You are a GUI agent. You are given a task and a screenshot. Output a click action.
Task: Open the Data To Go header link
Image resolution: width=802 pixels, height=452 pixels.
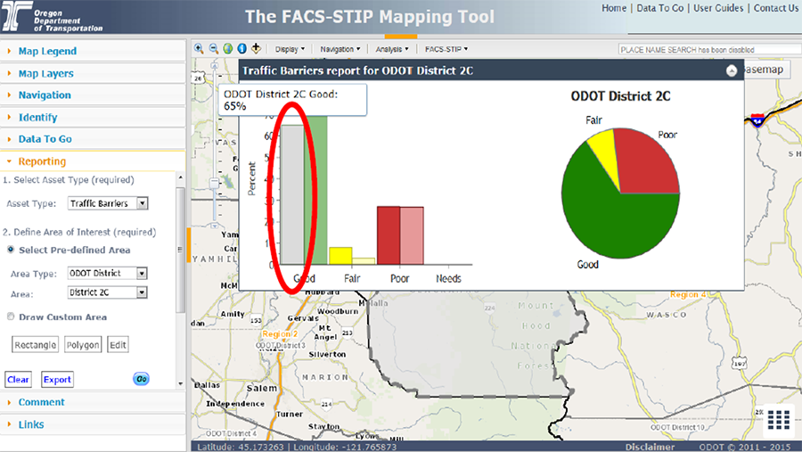click(659, 8)
